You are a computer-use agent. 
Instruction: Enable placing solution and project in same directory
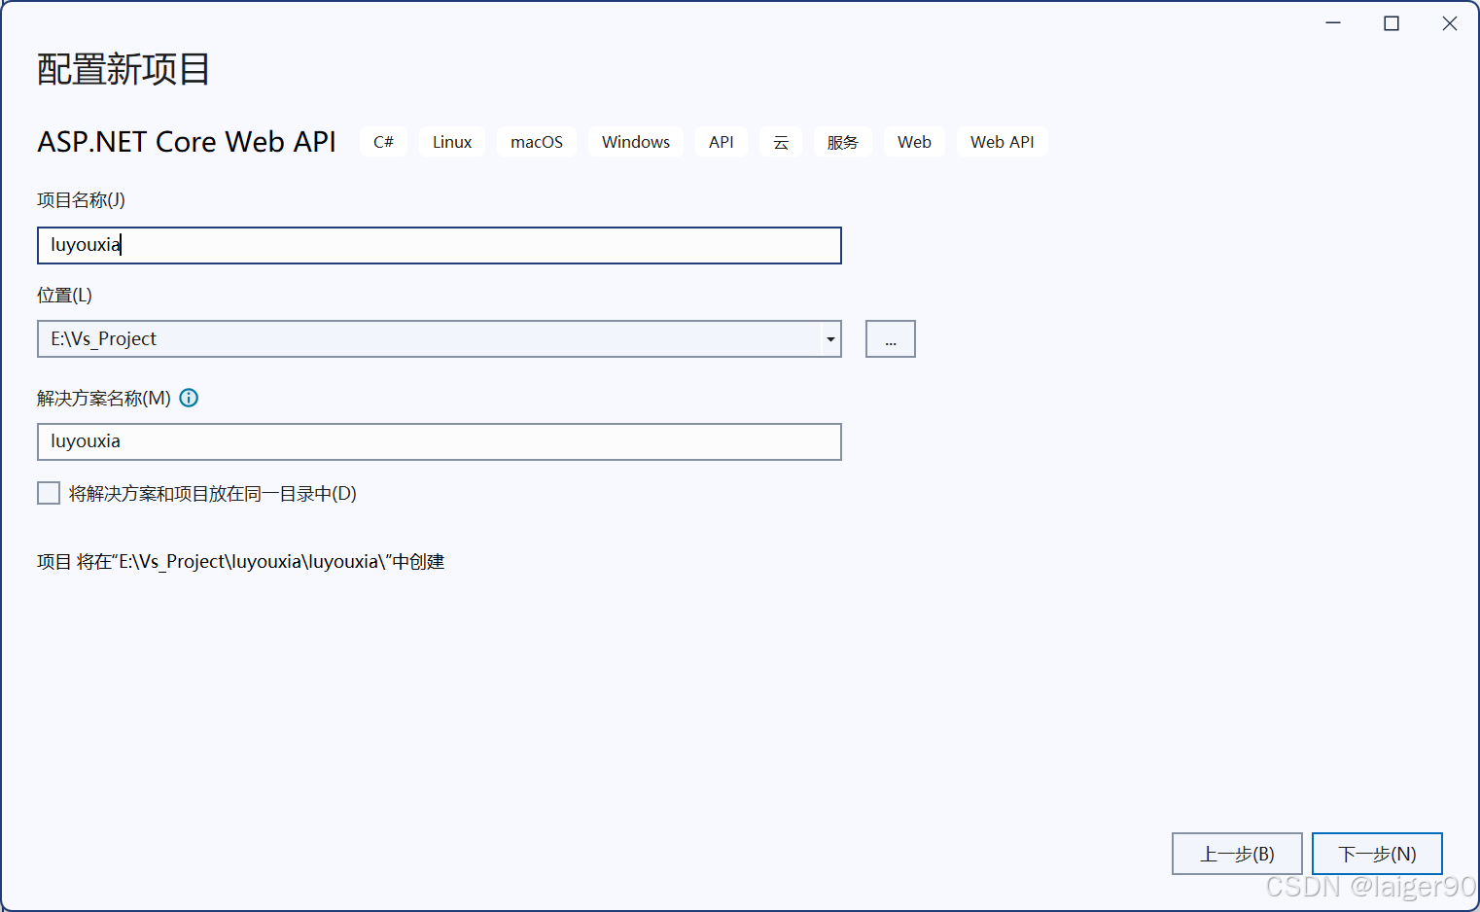click(x=49, y=493)
